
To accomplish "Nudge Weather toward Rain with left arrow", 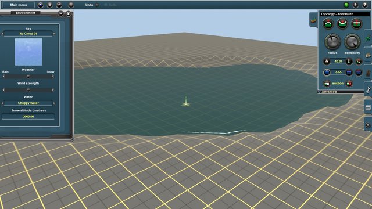I will tap(3, 77).
